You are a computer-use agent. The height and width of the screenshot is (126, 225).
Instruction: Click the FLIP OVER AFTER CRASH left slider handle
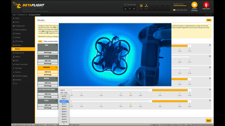pyautogui.click(x=150, y=90)
